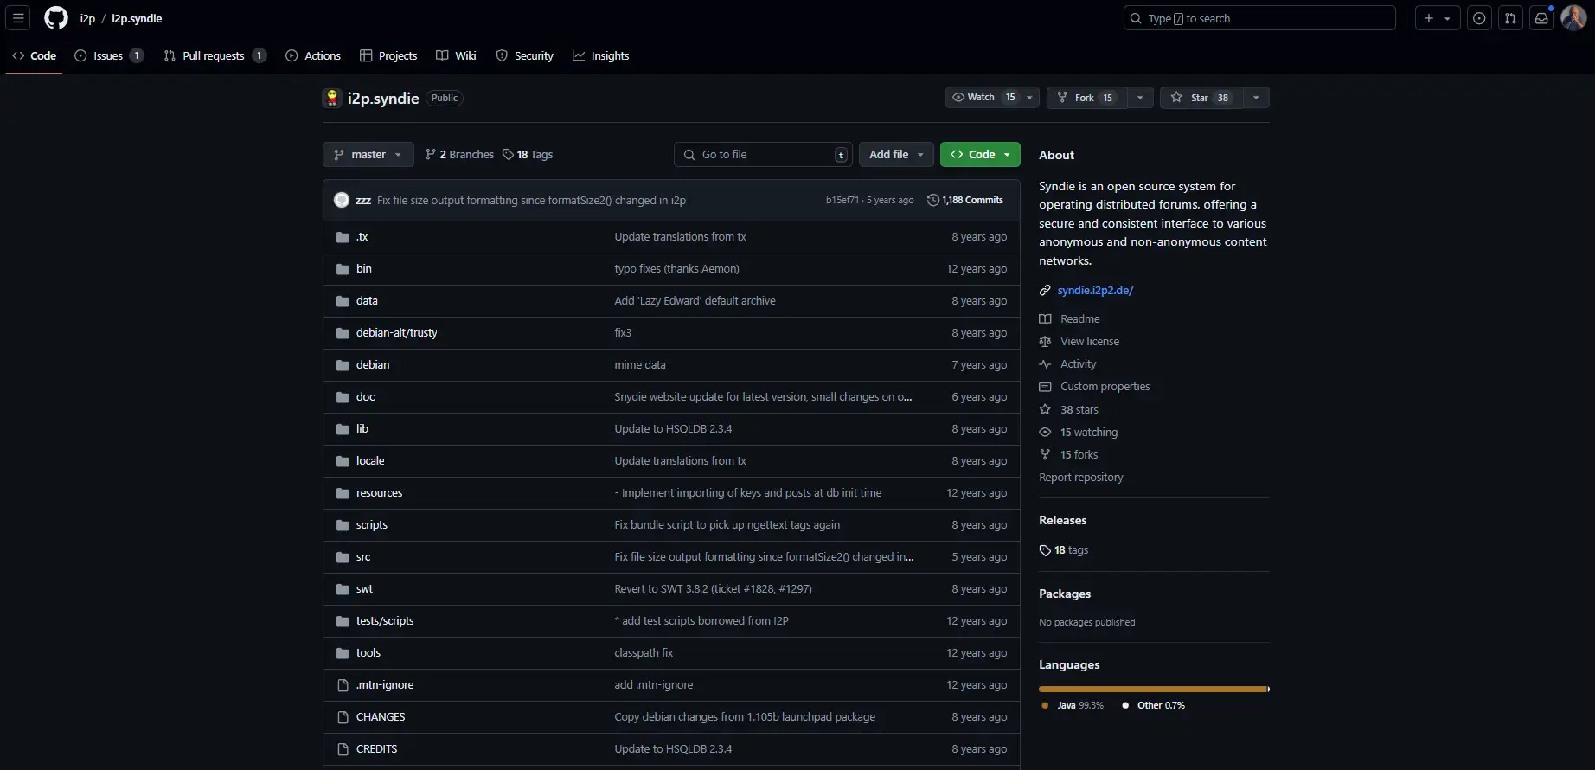Screen dimensions: 1595x770
Task: Click the zzz committer avatar
Action: [342, 200]
